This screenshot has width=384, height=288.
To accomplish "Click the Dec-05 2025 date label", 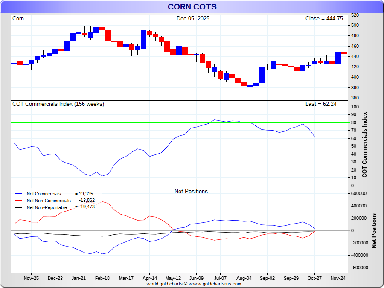I will (x=193, y=19).
